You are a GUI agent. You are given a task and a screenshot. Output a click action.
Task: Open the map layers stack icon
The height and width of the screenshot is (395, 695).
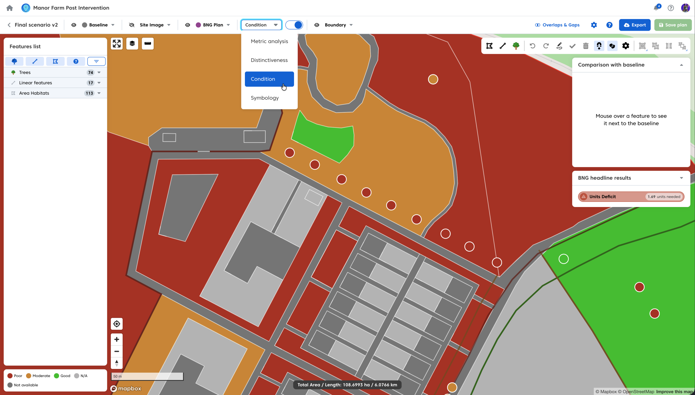[x=132, y=44]
